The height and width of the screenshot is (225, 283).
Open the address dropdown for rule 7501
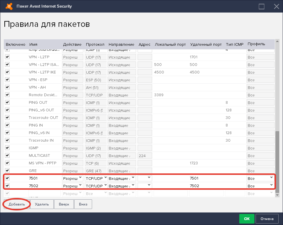[145, 178]
